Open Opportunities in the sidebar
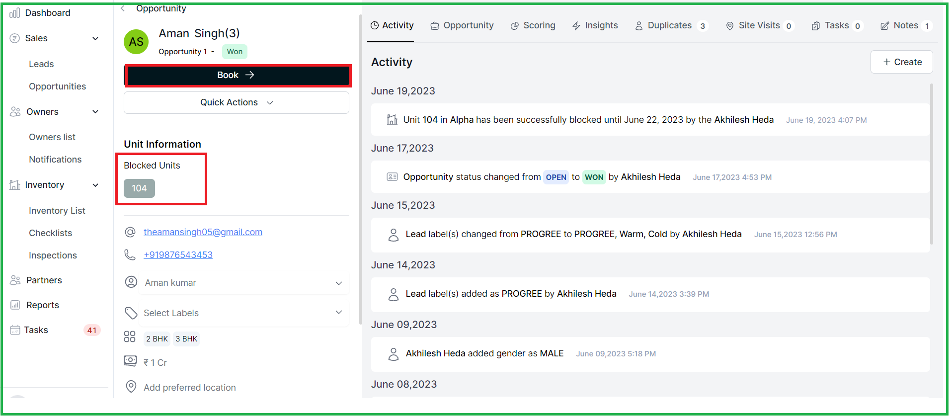The height and width of the screenshot is (419, 952). coord(58,86)
